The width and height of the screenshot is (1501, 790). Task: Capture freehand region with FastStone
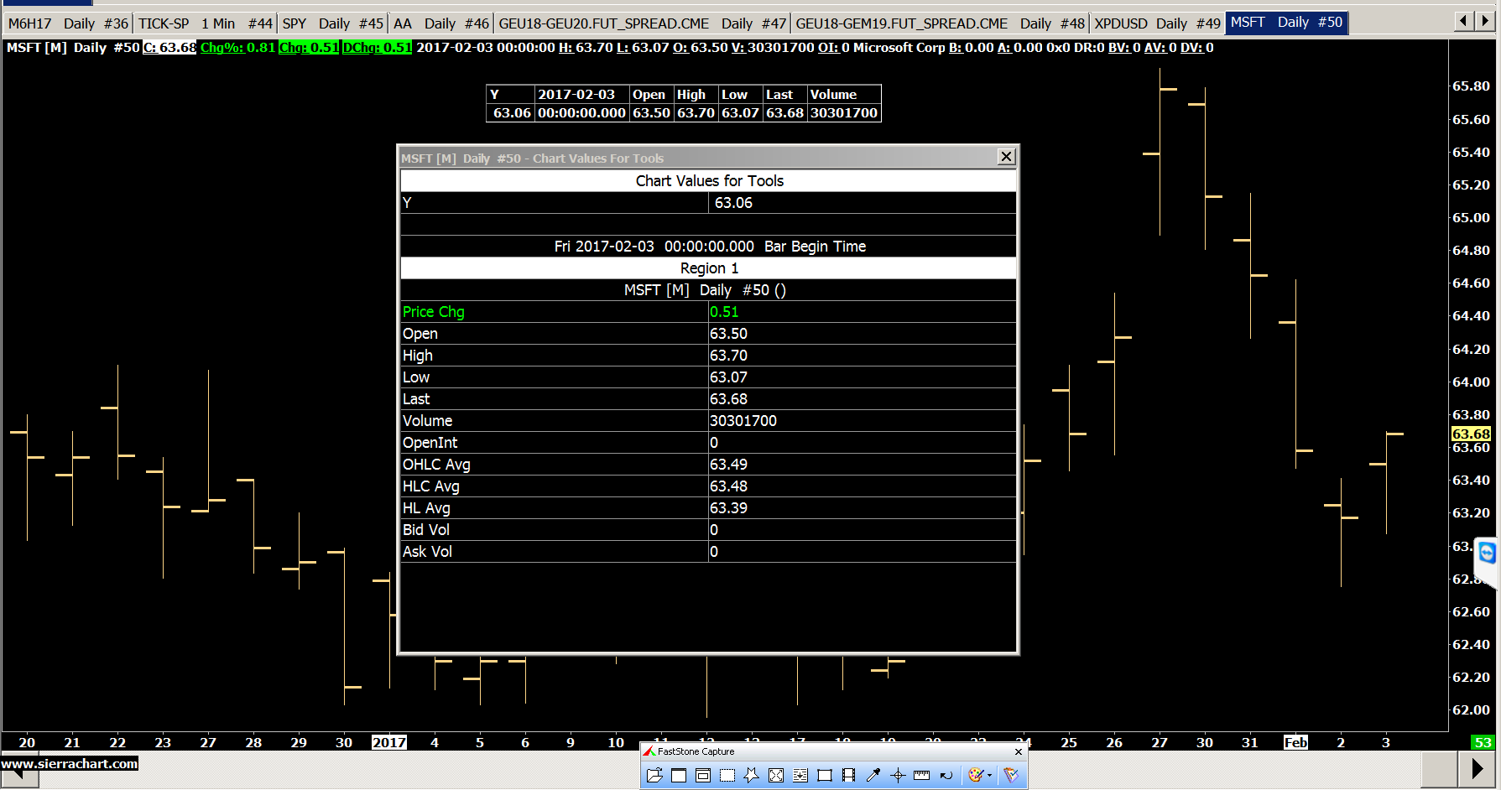coord(752,775)
